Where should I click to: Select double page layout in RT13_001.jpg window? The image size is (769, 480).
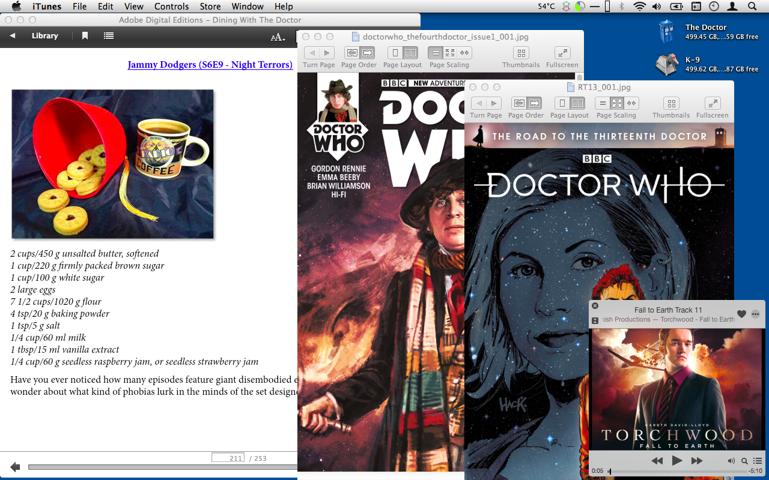click(x=577, y=103)
